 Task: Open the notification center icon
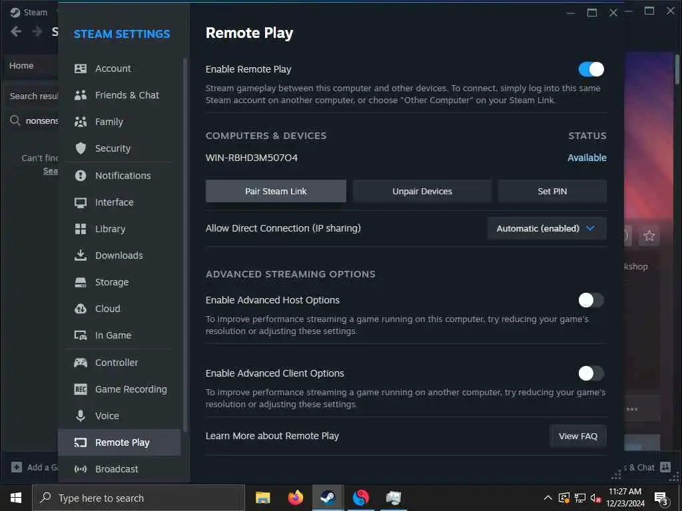click(x=661, y=498)
